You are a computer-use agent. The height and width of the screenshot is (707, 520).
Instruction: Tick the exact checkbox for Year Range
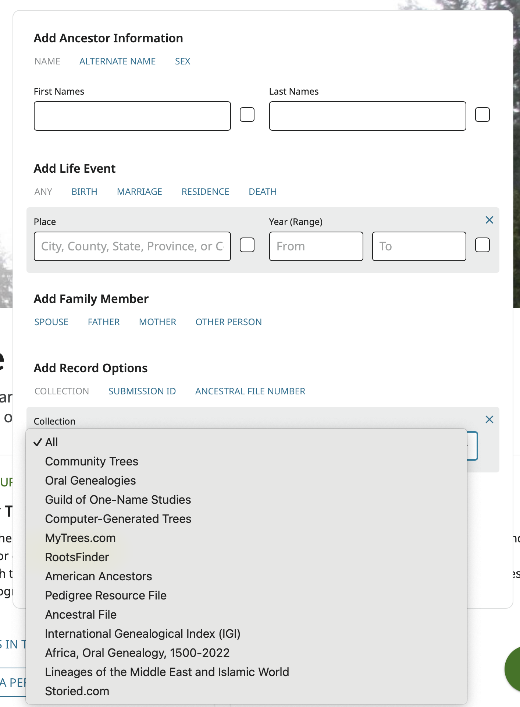[x=482, y=245]
